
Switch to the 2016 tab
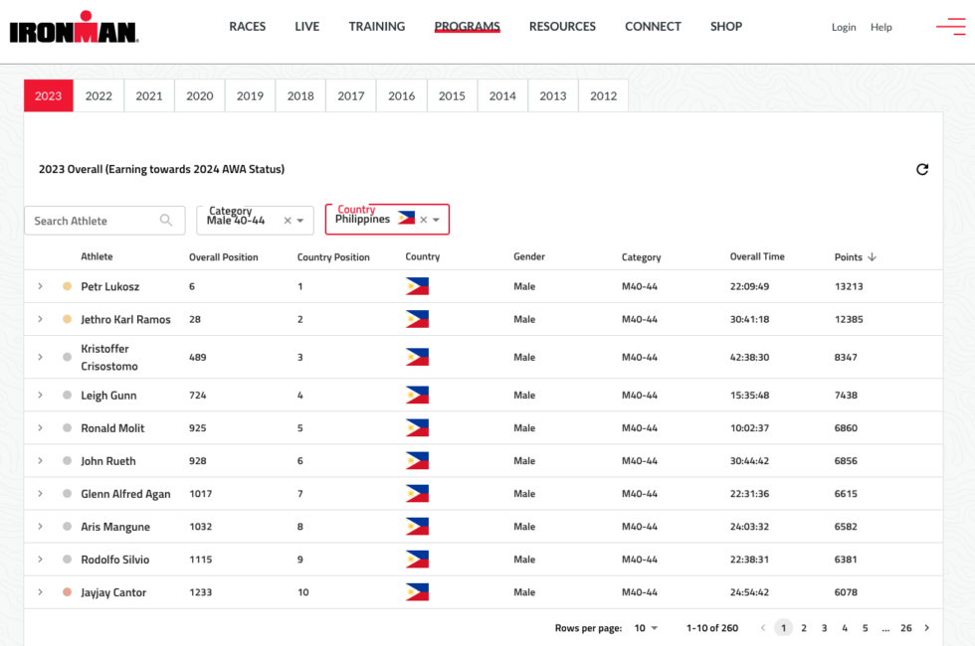(402, 95)
